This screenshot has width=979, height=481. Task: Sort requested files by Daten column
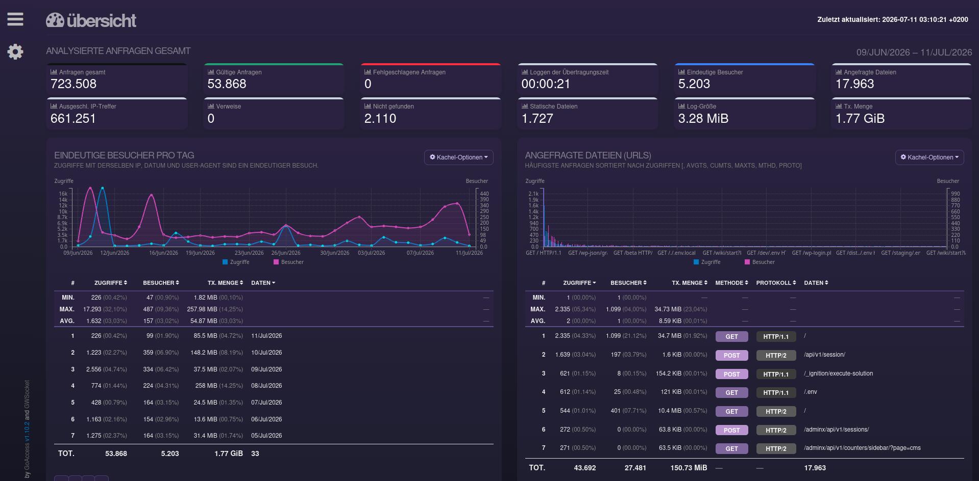tap(816, 283)
